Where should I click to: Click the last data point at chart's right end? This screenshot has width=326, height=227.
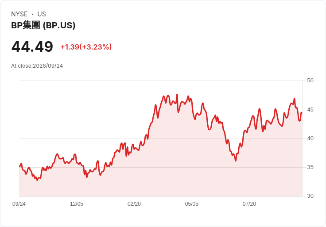pyautogui.click(x=302, y=112)
